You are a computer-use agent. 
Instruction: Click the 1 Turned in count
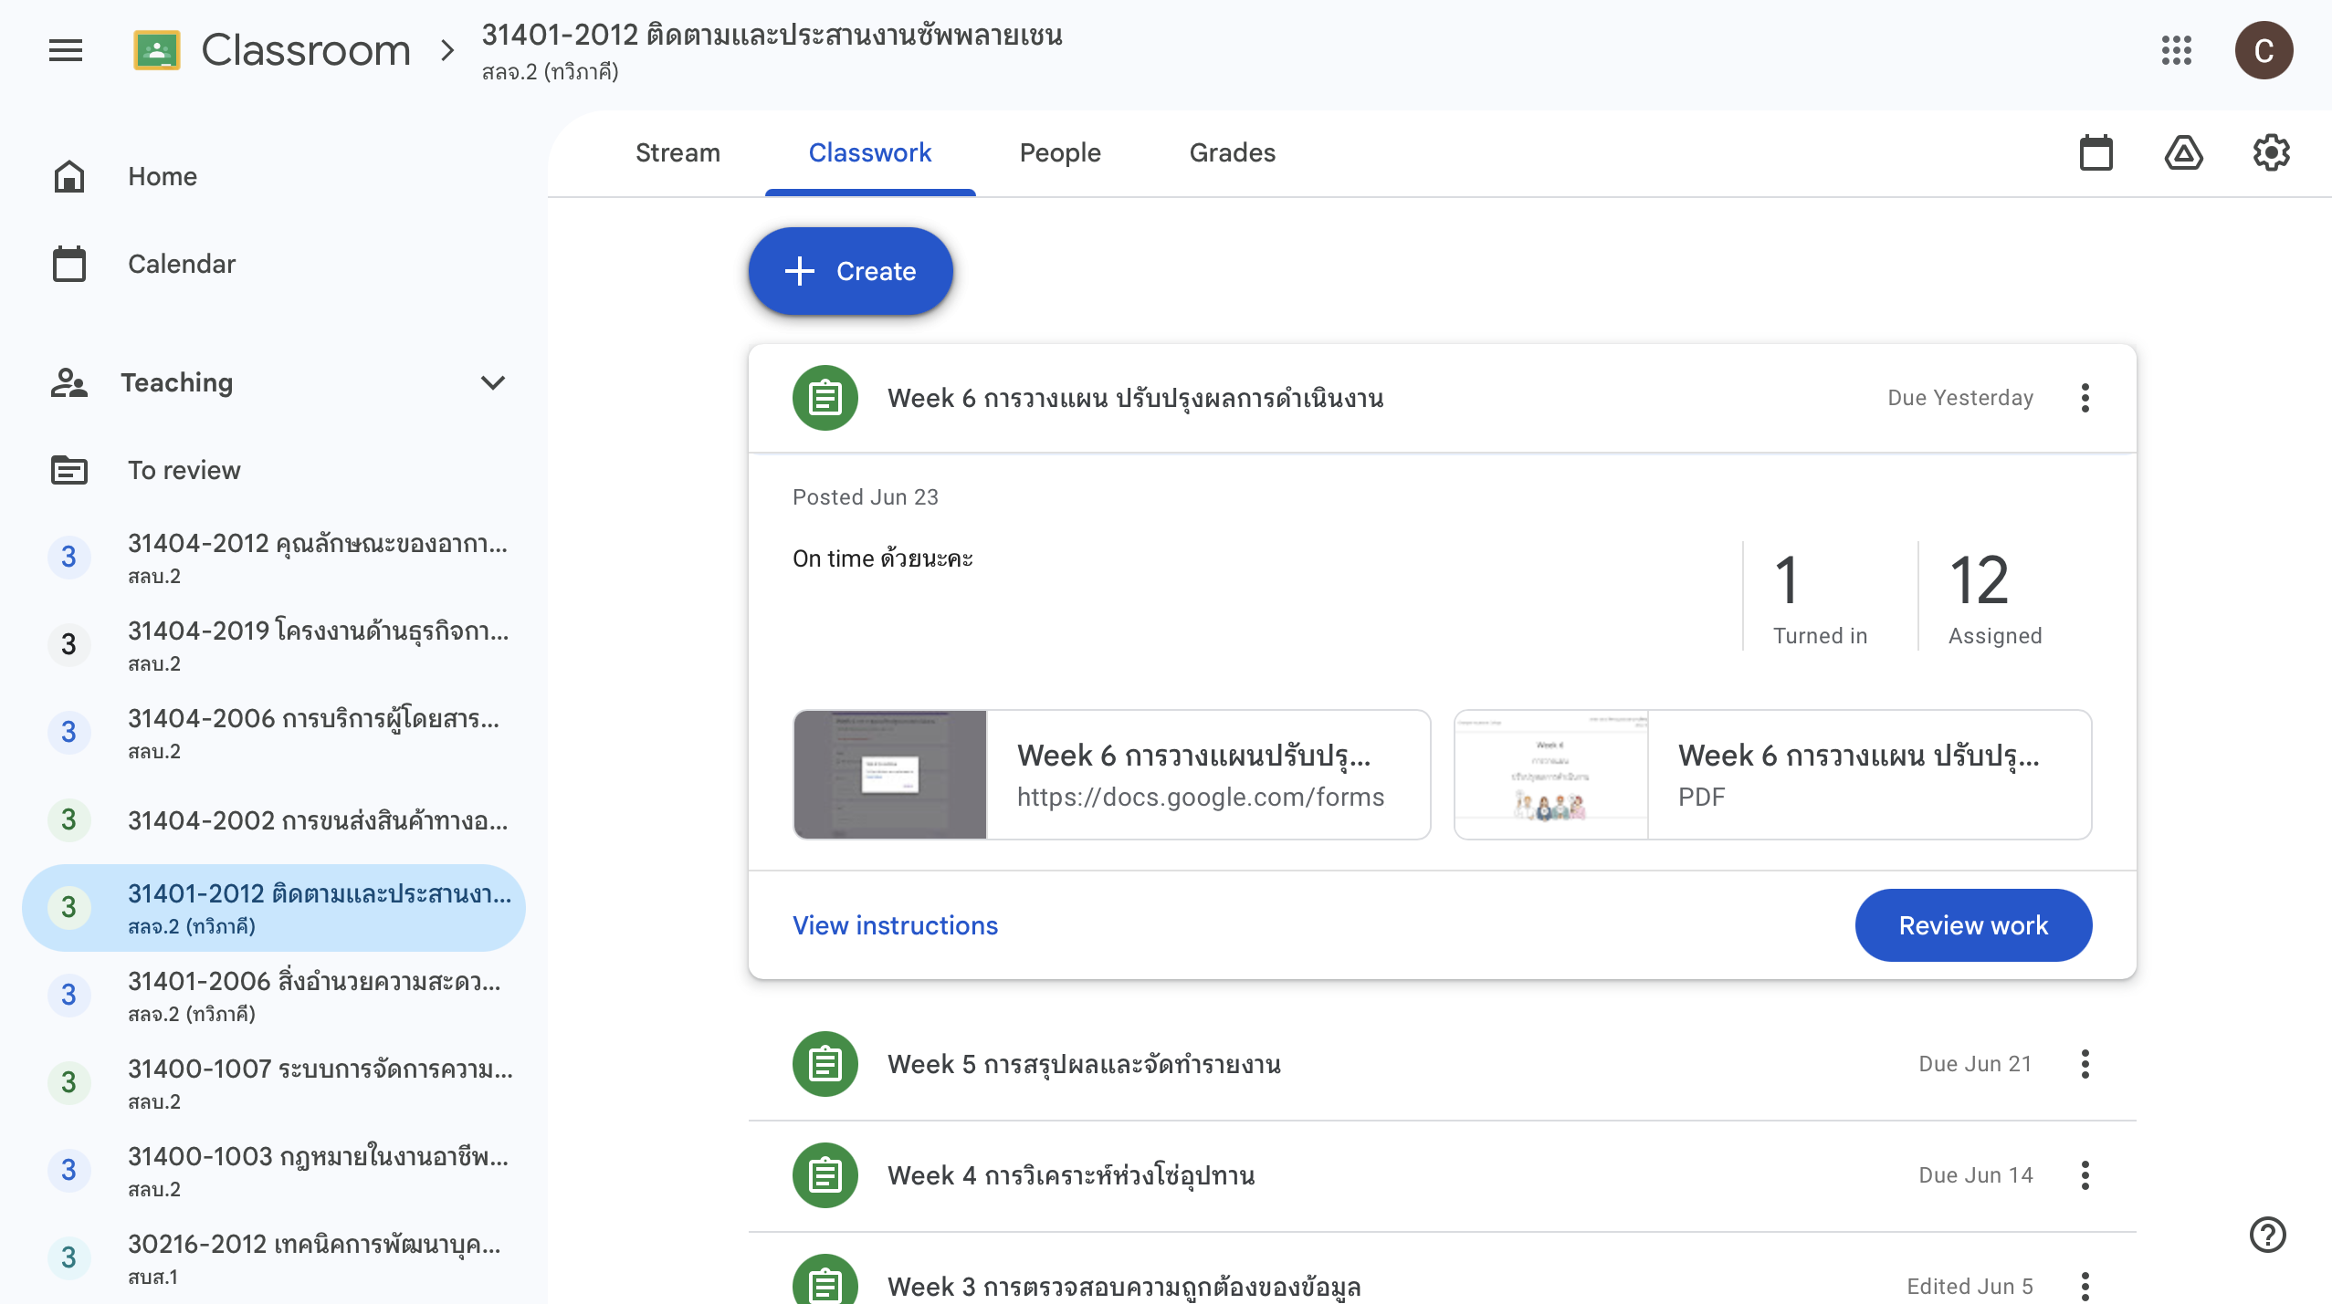(x=1821, y=597)
